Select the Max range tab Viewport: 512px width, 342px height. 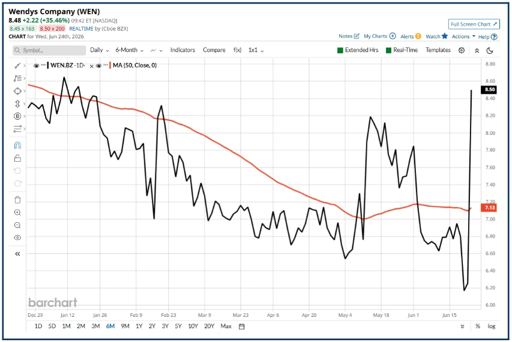coord(226,326)
